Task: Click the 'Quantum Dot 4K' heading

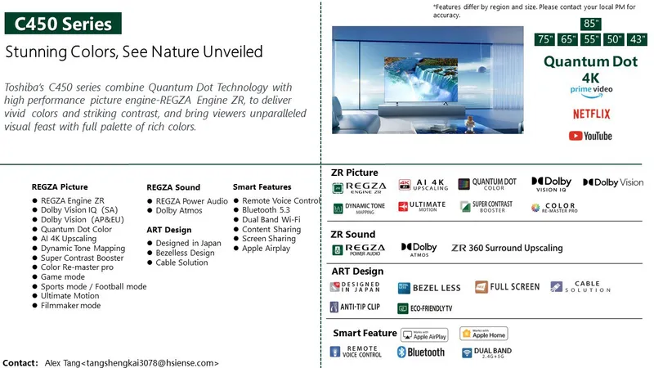Action: click(x=590, y=70)
